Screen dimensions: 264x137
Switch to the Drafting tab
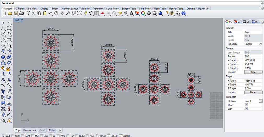pos(190,9)
